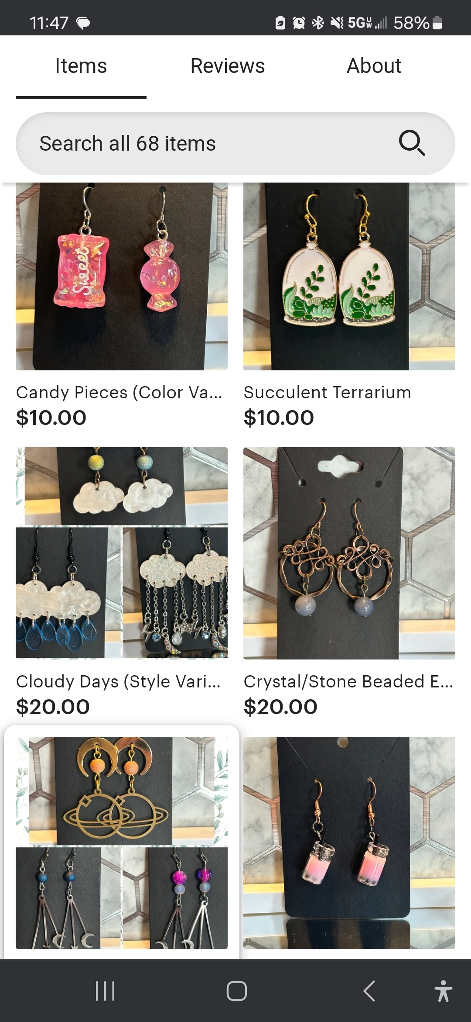This screenshot has height=1022, width=471.
Task: Focus the Search all 68 items field
Action: point(235,144)
